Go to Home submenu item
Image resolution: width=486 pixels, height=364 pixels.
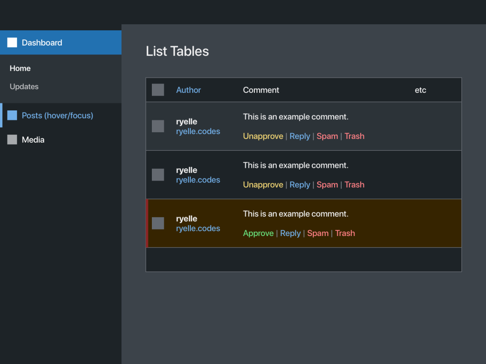[20, 68]
